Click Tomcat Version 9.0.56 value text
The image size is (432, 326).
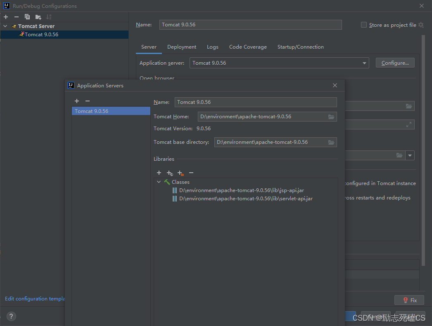click(x=204, y=128)
